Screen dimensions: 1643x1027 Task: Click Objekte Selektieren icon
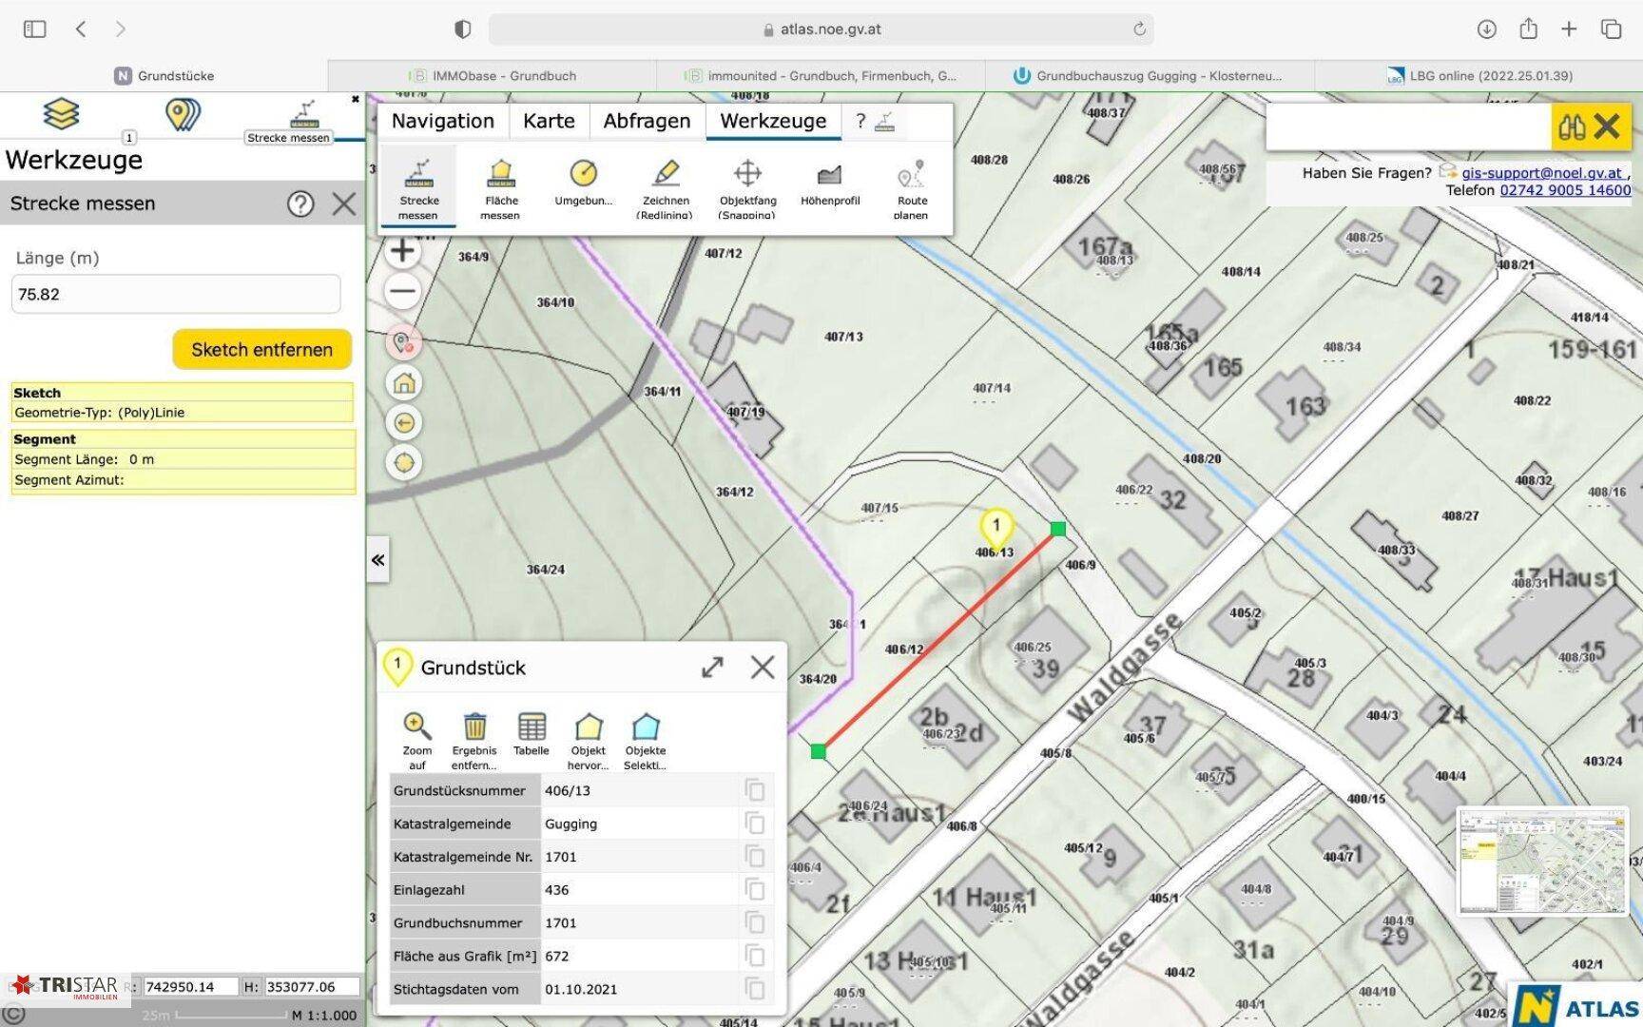[x=645, y=741]
